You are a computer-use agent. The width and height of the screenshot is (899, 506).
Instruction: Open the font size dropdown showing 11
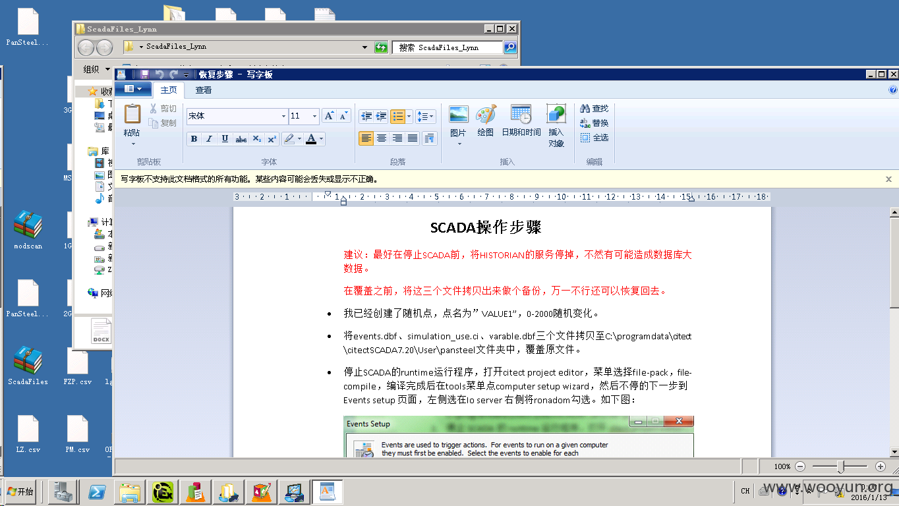point(314,116)
